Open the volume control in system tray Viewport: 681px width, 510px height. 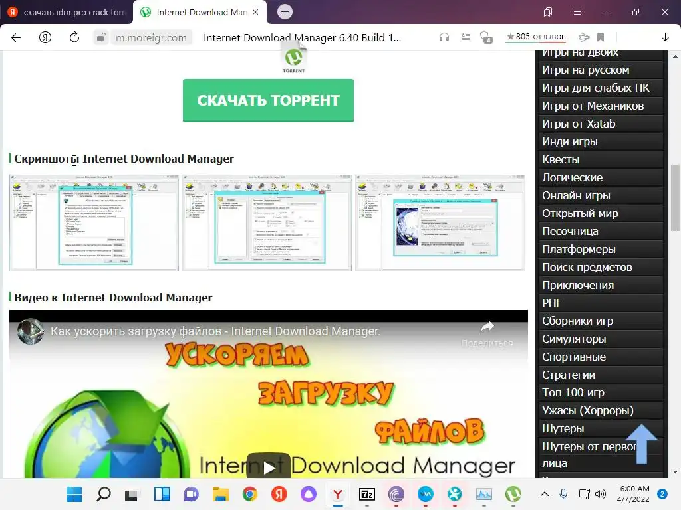pos(601,494)
